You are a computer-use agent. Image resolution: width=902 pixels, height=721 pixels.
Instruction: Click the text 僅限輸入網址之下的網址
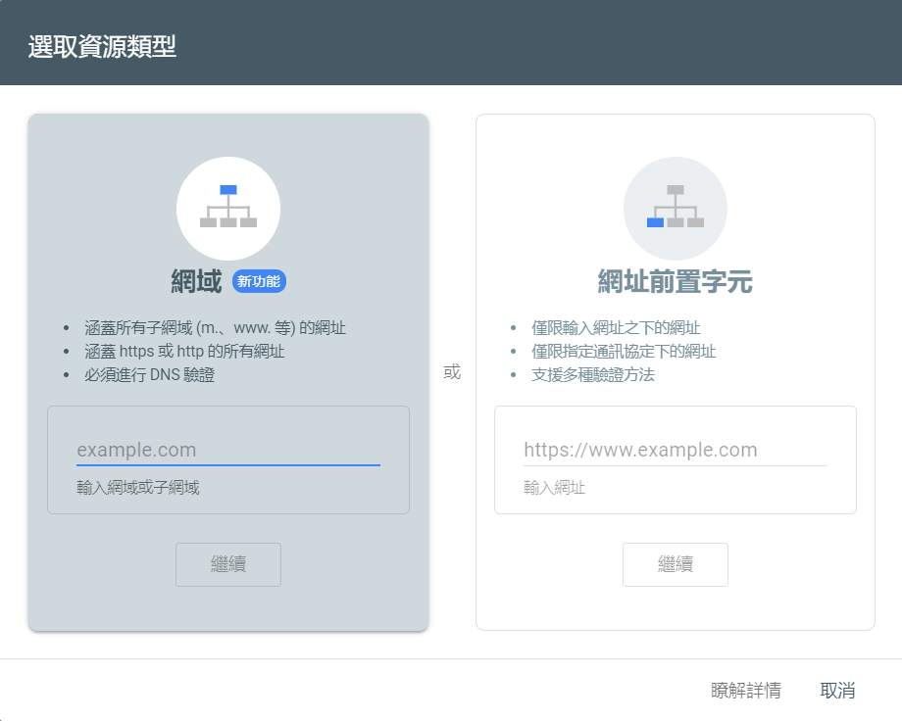616,328
